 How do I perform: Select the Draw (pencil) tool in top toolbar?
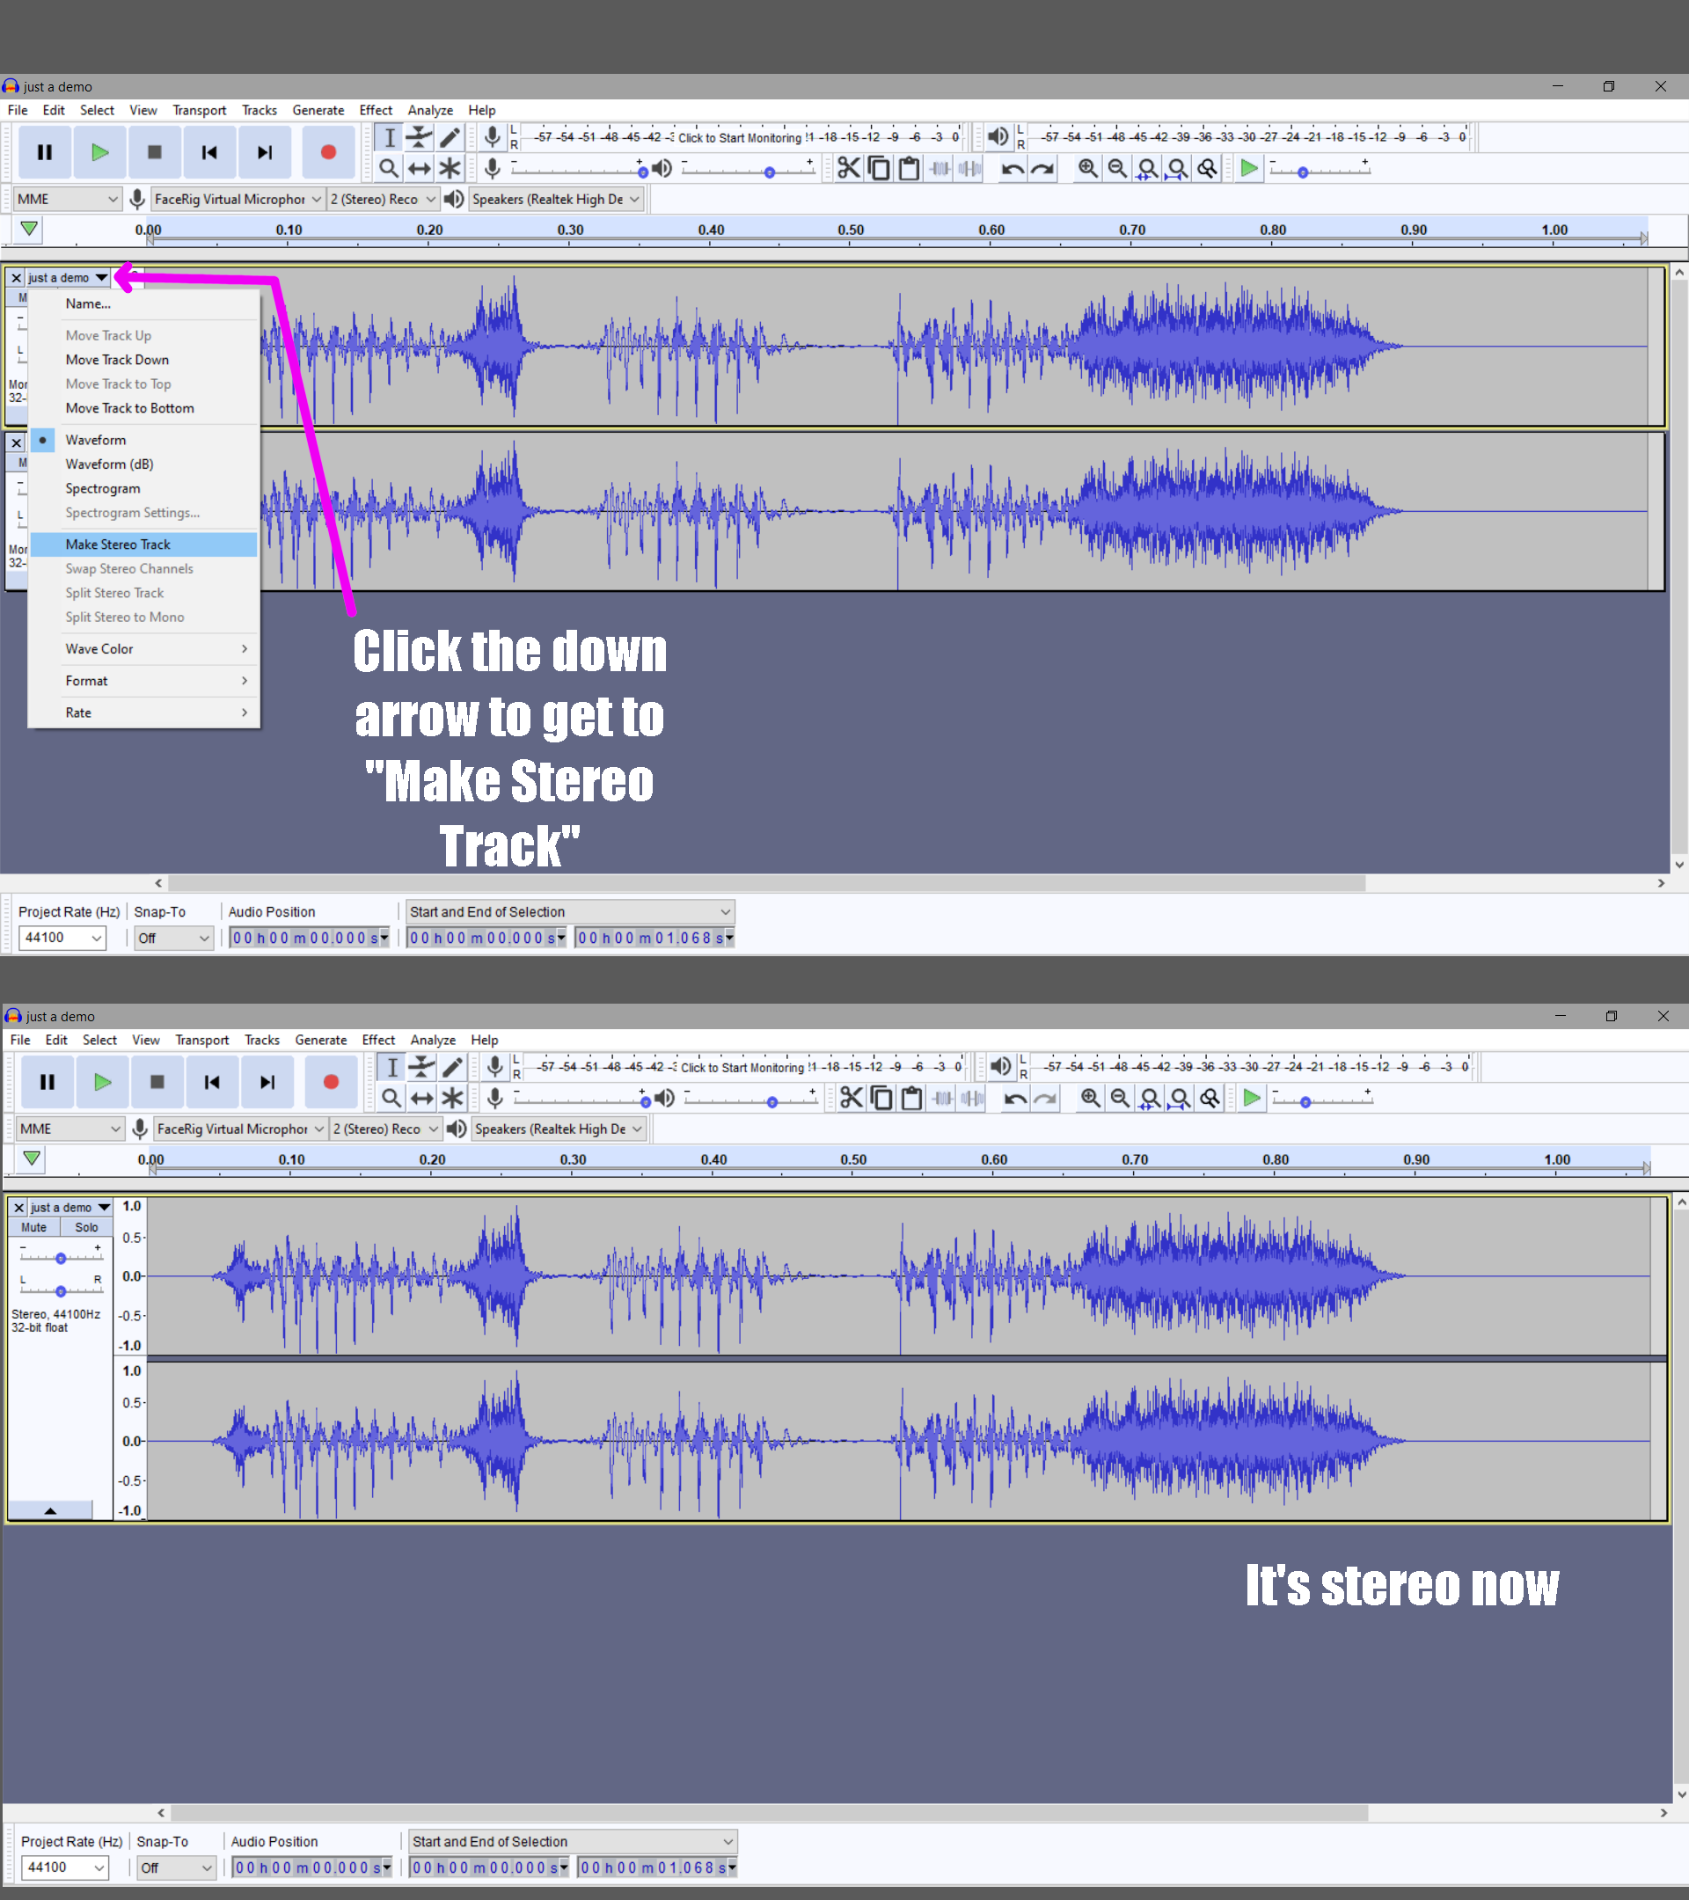tap(450, 138)
